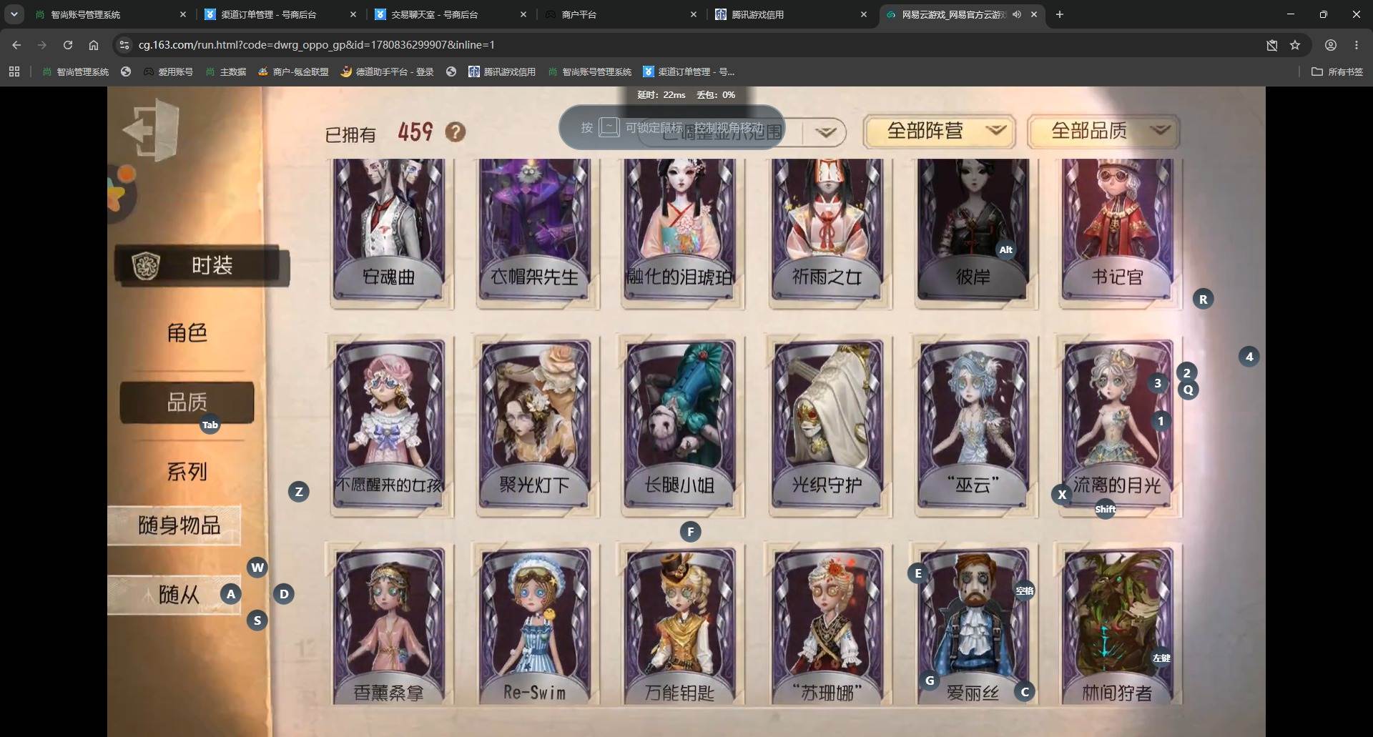
Task: Switch to the 时装 costume category
Action: [x=202, y=266]
